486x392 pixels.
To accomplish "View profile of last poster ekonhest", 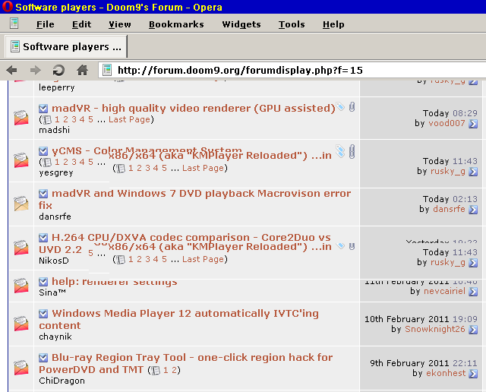I will tap(446, 373).
